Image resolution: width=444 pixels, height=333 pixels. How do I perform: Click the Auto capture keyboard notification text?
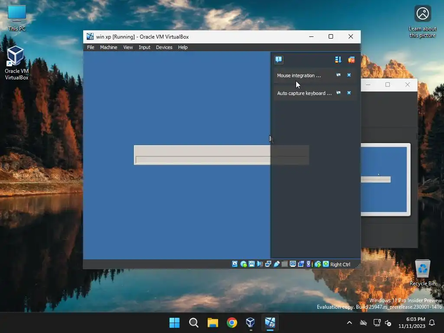(x=304, y=93)
